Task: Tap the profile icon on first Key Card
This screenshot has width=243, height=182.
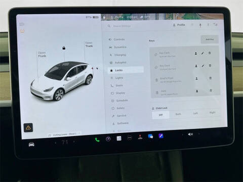Action: [x=196, y=54]
